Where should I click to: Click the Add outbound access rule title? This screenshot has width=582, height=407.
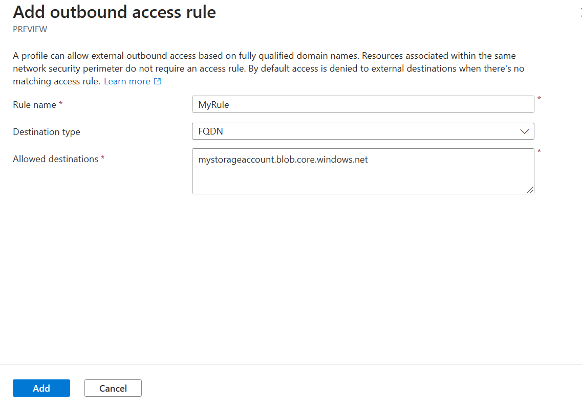pos(114,12)
